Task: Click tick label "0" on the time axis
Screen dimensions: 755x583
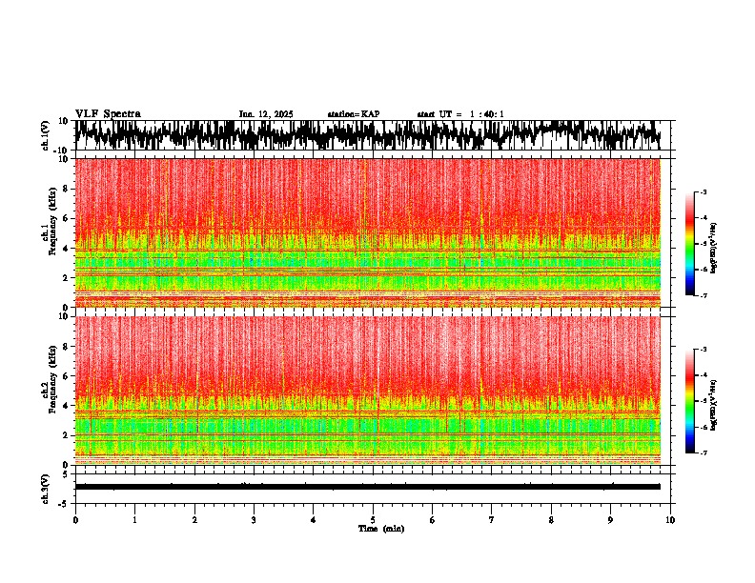Action: tap(75, 520)
